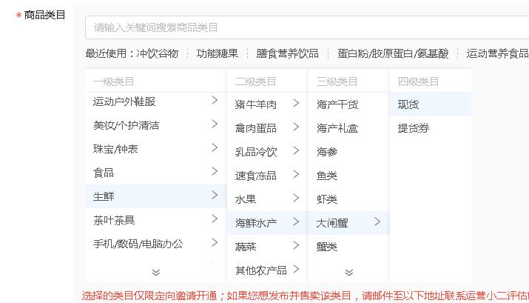Expand the 大闸蟹 chevron arrow
Screen dimensions: 529x303
click(377, 222)
